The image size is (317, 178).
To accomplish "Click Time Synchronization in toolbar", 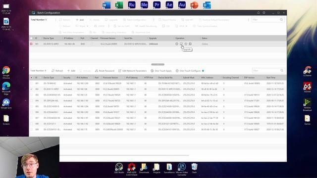I will (205, 26).
